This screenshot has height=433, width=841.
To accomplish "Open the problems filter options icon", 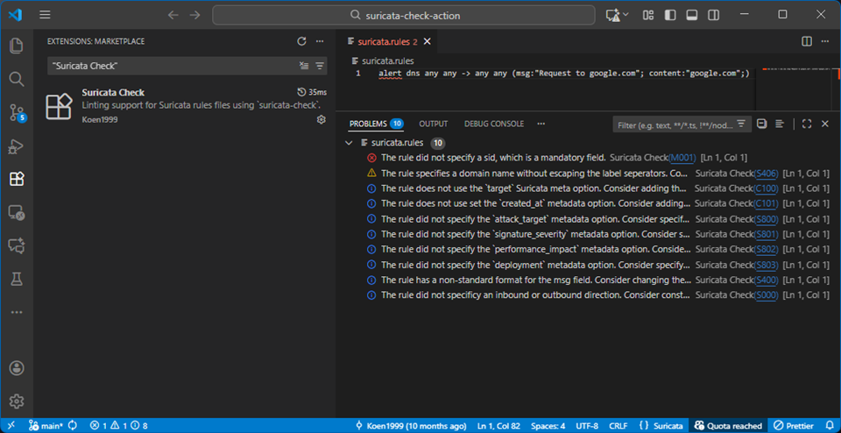I will point(741,124).
